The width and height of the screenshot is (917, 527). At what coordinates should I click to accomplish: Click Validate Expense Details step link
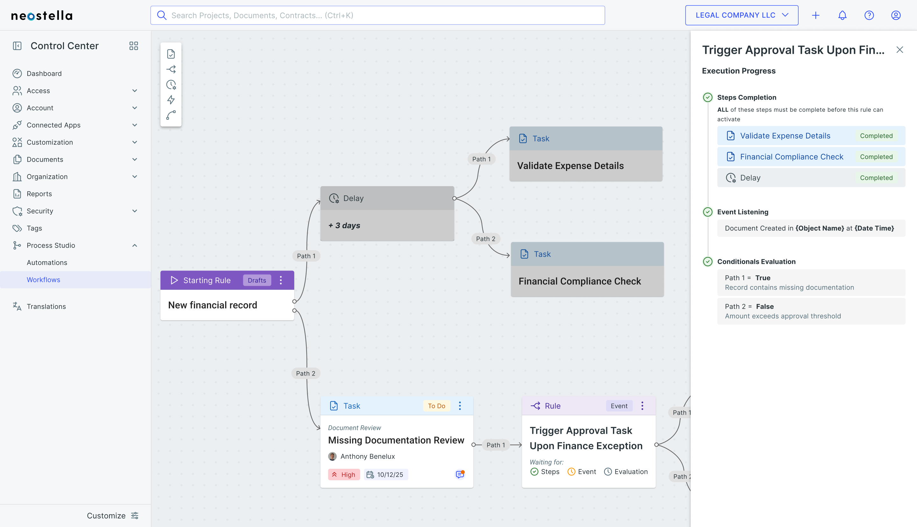pyautogui.click(x=785, y=136)
